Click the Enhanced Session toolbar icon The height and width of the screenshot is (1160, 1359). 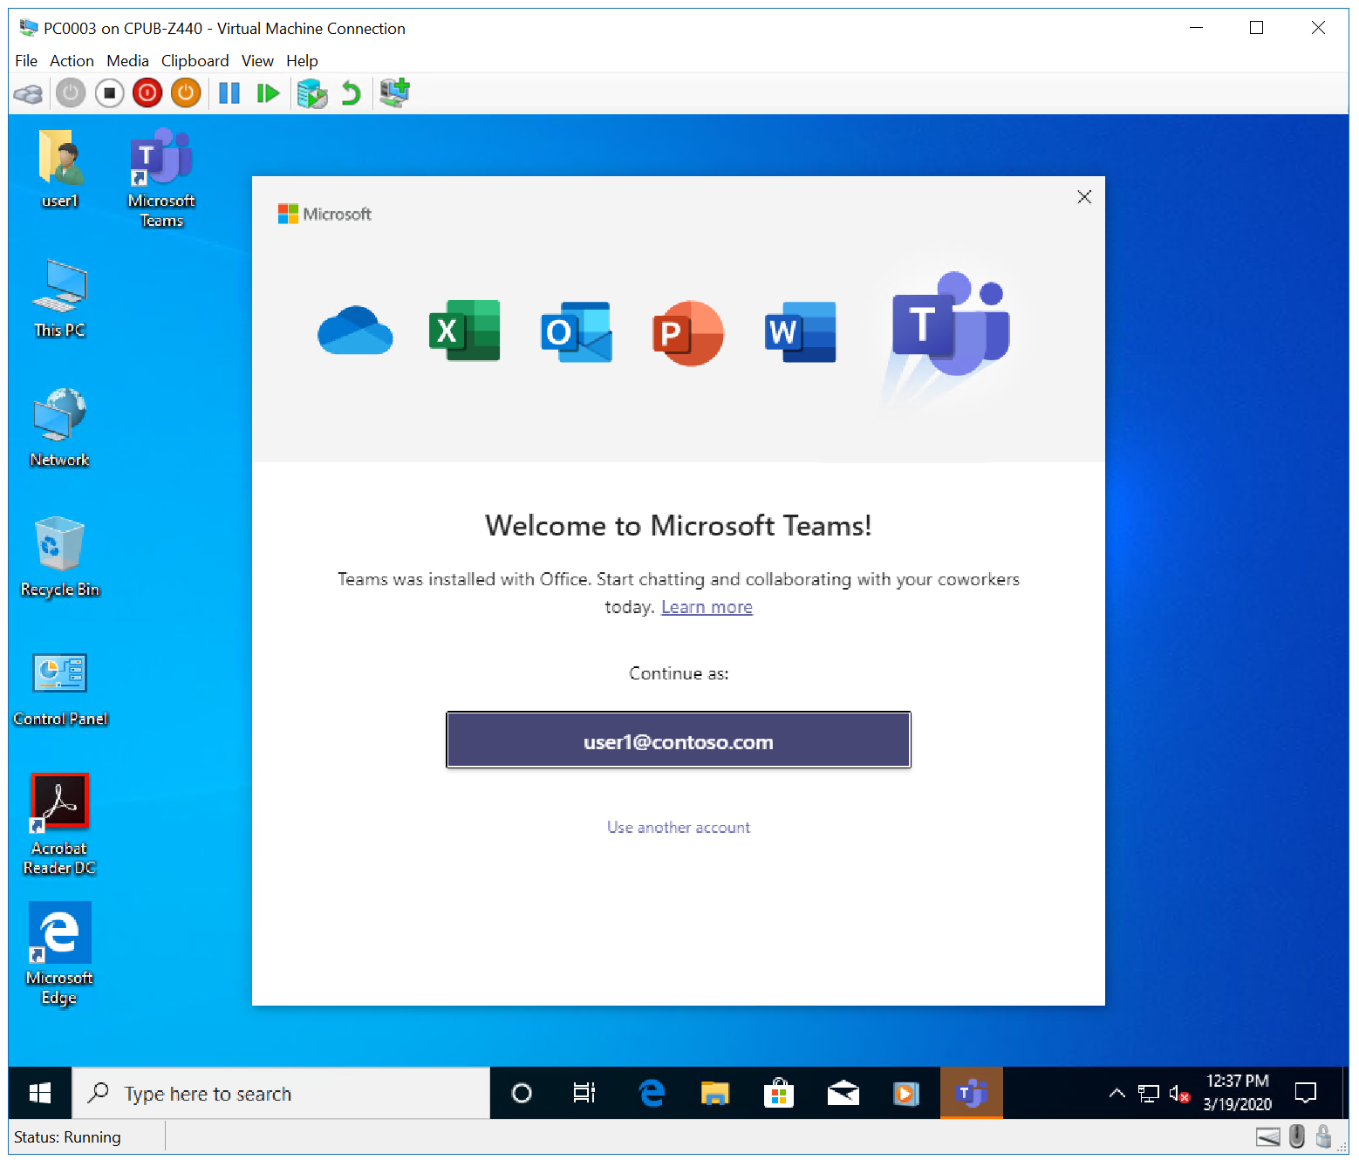[395, 92]
